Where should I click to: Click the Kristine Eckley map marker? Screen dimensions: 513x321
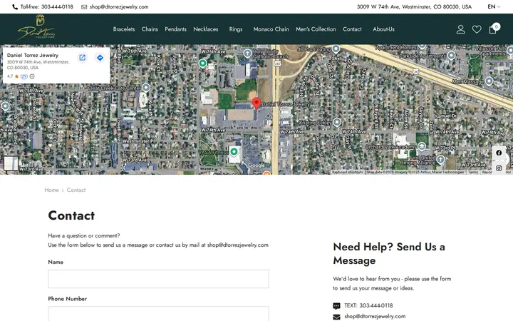336,123
